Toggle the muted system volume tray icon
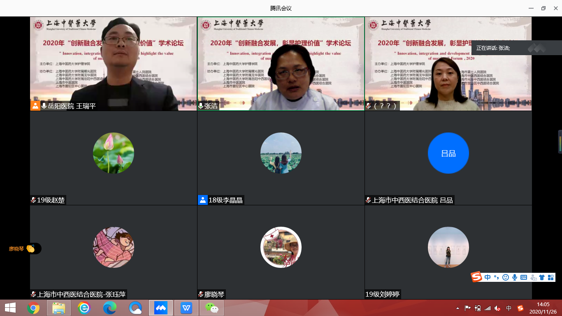 click(x=497, y=308)
